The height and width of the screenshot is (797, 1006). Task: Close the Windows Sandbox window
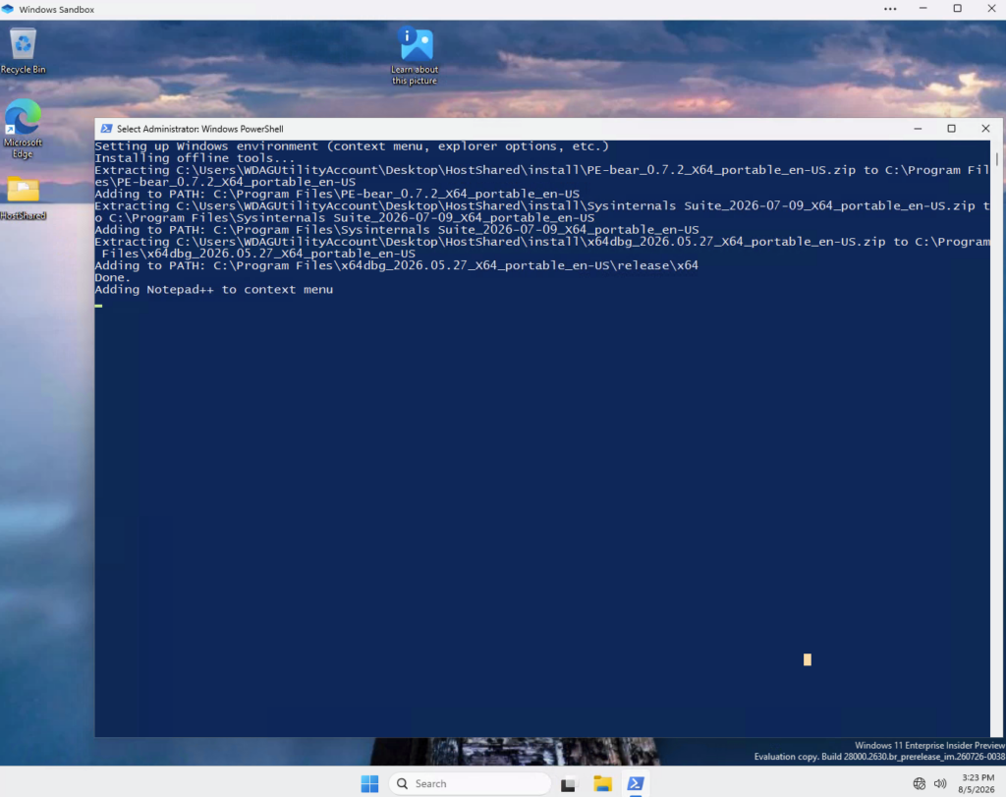[990, 8]
